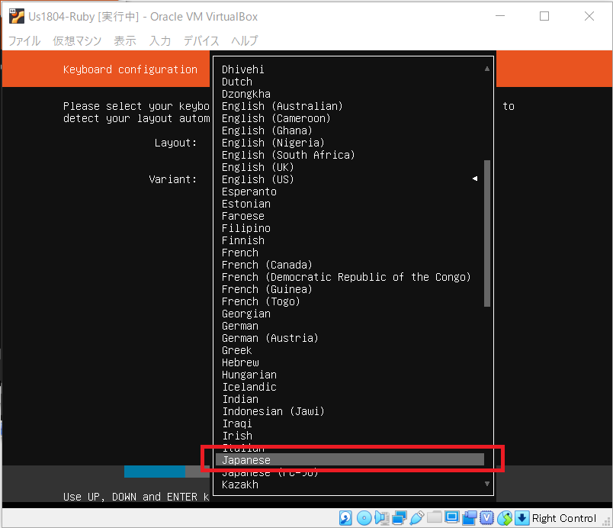Open the 表示 menu
Image resolution: width=613 pixels, height=528 pixels.
click(x=125, y=40)
